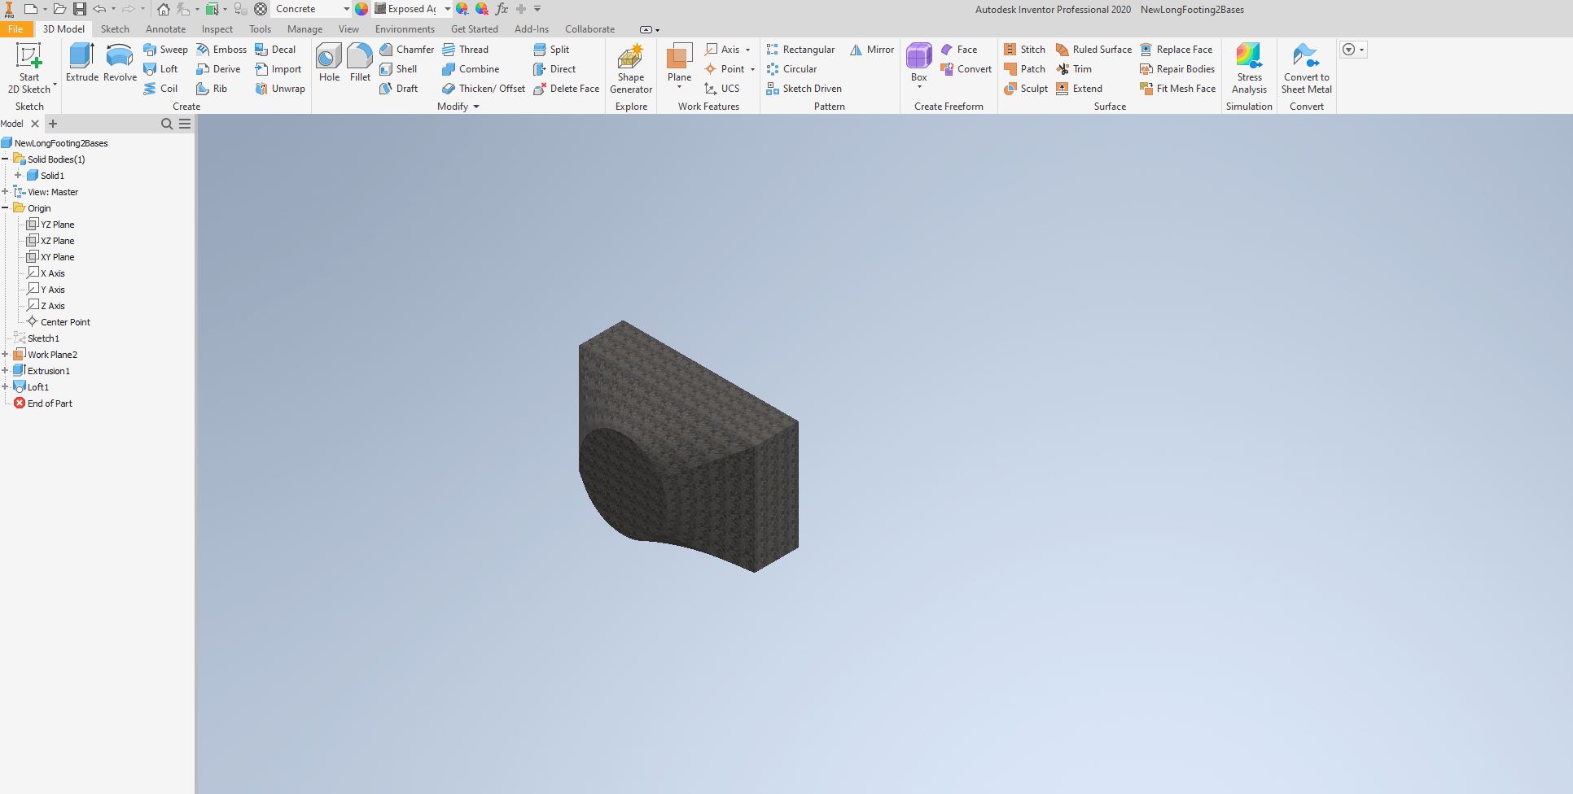The width and height of the screenshot is (1573, 794).
Task: Click the browser search magnifier
Action: click(166, 124)
